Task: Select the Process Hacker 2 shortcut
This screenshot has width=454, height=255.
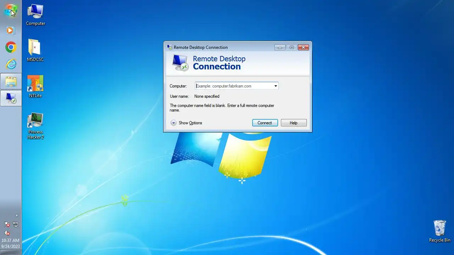Action: point(35,126)
